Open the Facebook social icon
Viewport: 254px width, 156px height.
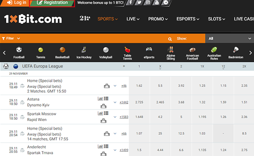[130, 3]
